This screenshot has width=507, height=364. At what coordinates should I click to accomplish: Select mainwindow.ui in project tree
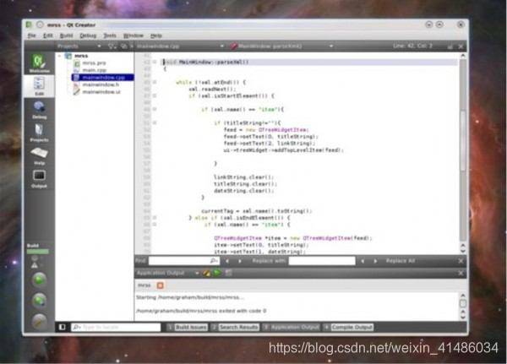(101, 92)
